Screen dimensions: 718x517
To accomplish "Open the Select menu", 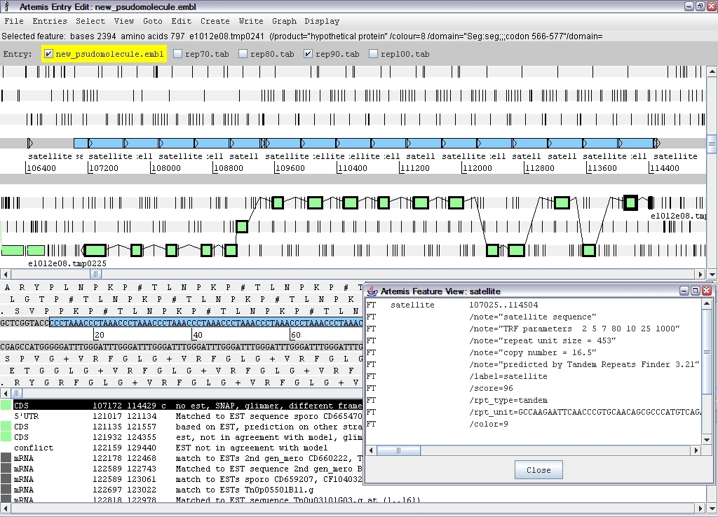I will (90, 21).
